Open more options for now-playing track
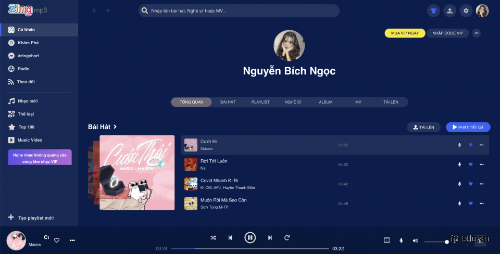 (72, 240)
